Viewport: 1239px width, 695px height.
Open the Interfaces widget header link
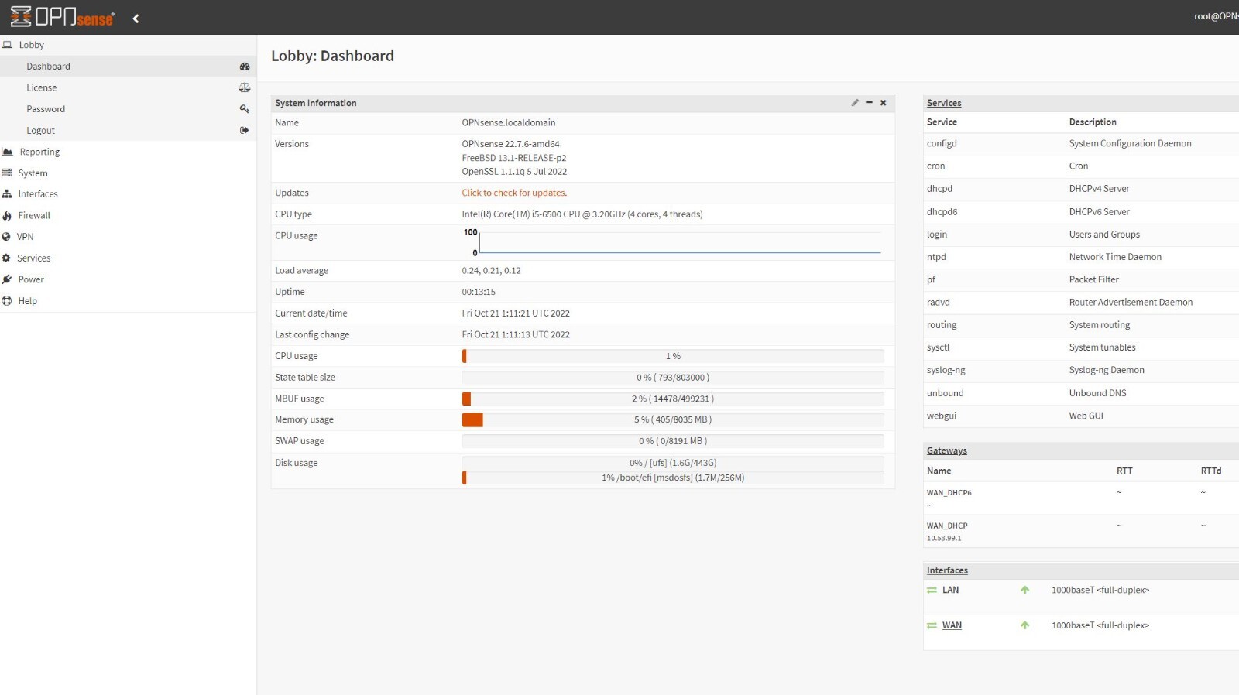947,570
